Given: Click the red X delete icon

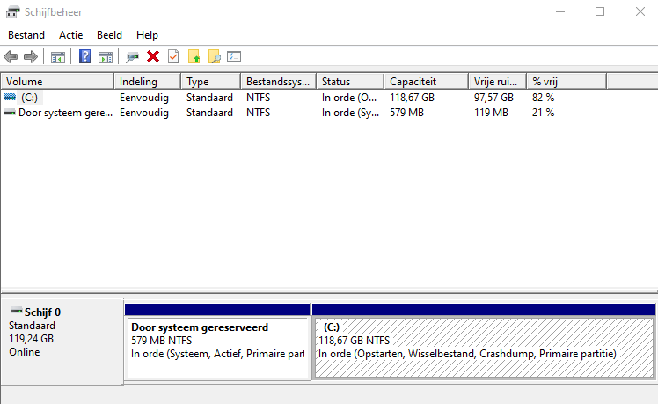Looking at the screenshot, I should pyautogui.click(x=153, y=56).
